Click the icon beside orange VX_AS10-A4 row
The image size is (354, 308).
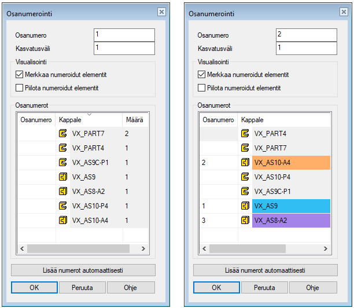(x=245, y=163)
